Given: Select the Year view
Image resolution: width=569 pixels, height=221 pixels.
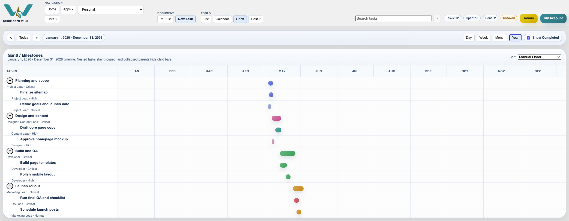Looking at the screenshot, I should [515, 38].
